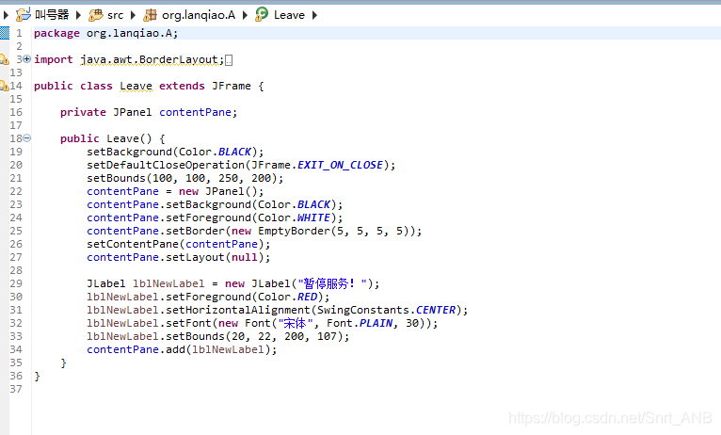Click 'add(lblNewLabel)' on line 34

pos(218,349)
